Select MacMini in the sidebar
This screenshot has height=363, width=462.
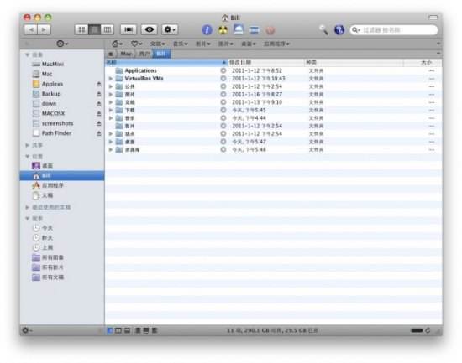[62, 64]
